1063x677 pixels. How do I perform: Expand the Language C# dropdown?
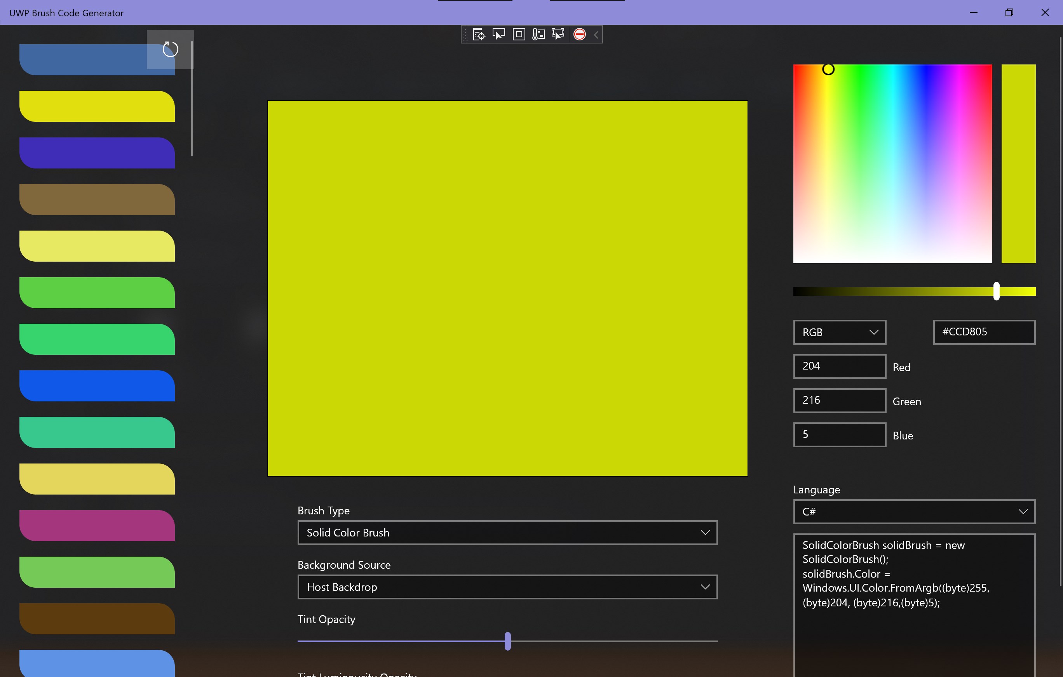pyautogui.click(x=914, y=512)
